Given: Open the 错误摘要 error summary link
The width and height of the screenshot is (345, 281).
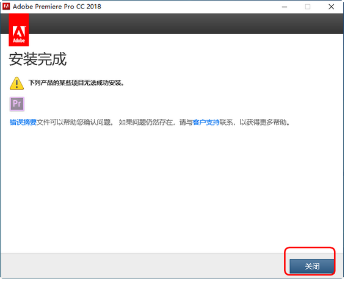Looking at the screenshot, I should pos(23,122).
